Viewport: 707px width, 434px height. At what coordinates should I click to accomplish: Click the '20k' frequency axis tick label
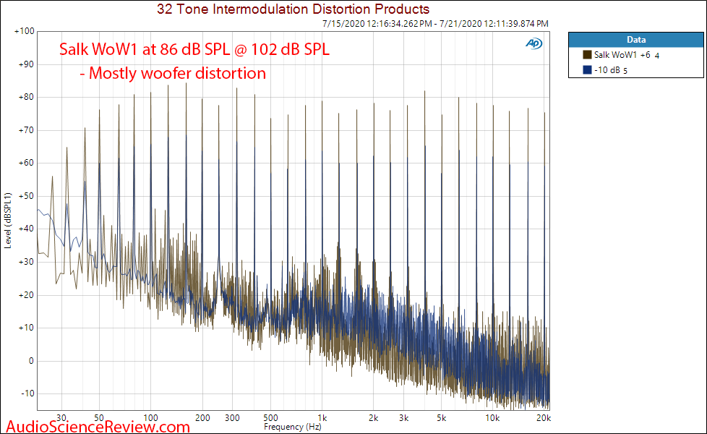tap(544, 418)
